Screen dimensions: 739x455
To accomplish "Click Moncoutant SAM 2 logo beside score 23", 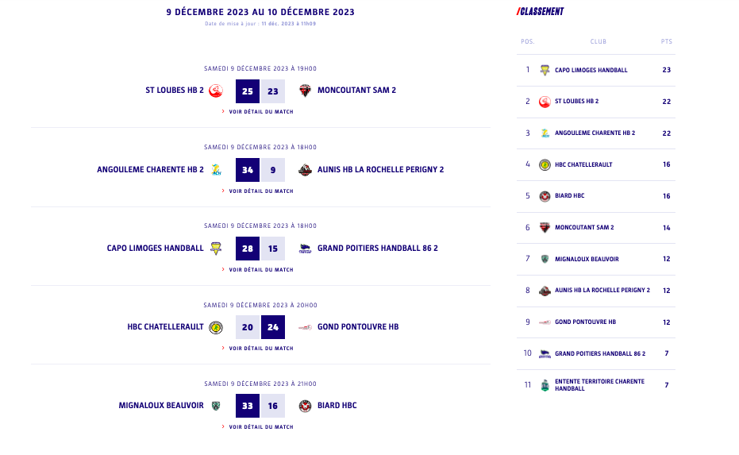I will click(x=305, y=91).
